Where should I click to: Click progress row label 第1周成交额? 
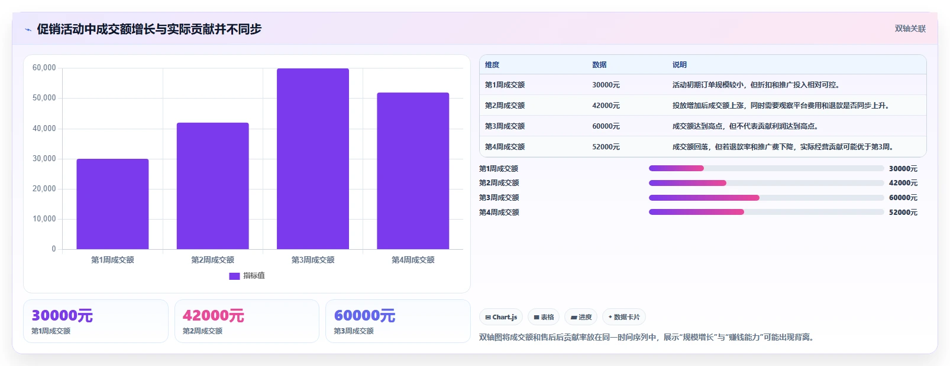pos(499,169)
